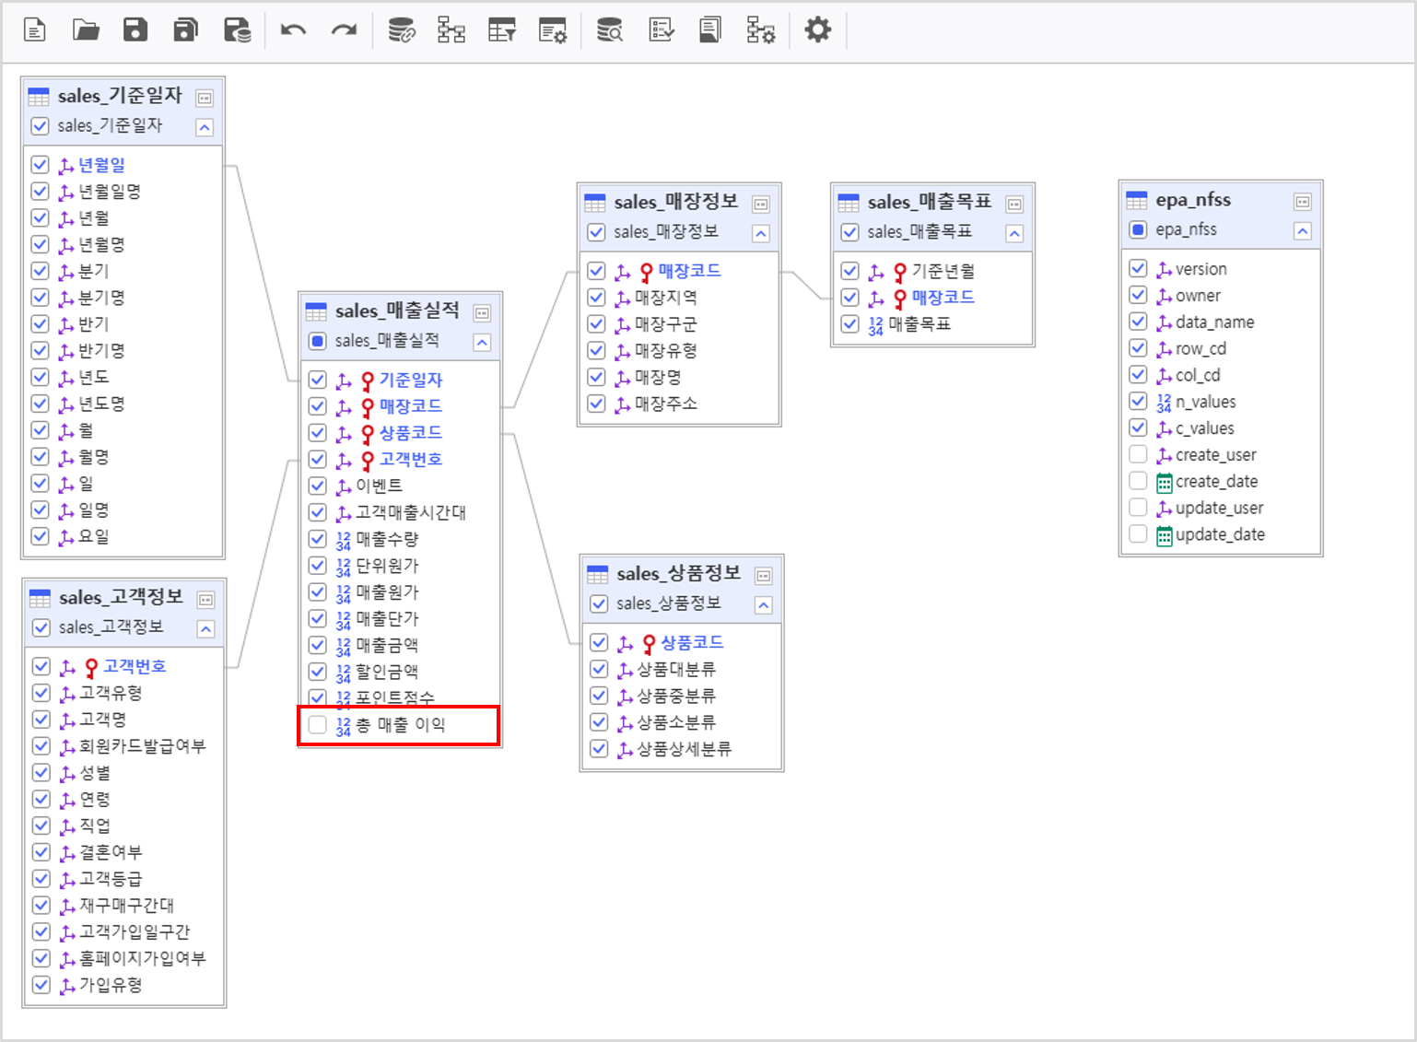Enable the update_date column checkbox
Screen dimensions: 1417x1042
tap(1138, 533)
